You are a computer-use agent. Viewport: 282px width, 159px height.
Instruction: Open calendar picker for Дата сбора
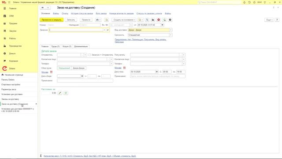[82, 76]
